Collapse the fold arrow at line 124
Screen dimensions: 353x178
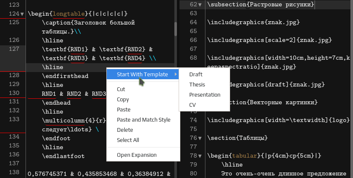[22, 14]
